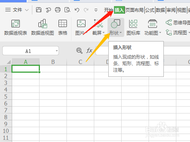Switch to the 页面布局 tab
190x142 pixels.
click(135, 10)
